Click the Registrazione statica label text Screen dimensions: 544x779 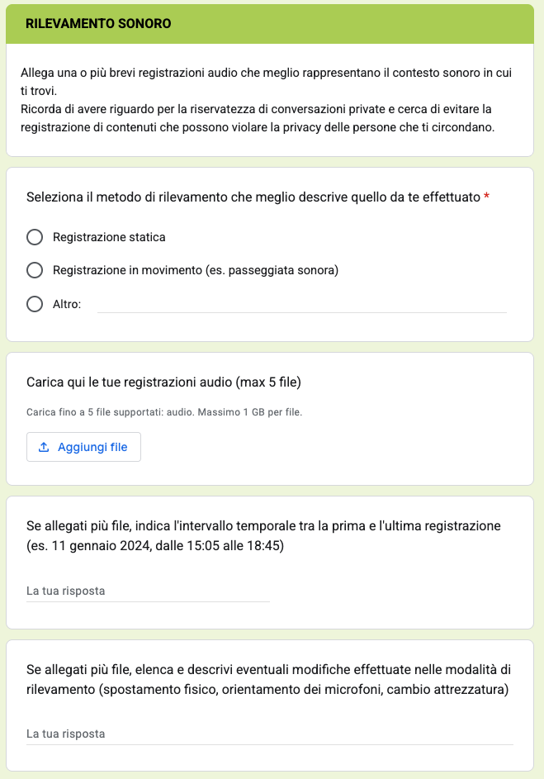coord(109,237)
